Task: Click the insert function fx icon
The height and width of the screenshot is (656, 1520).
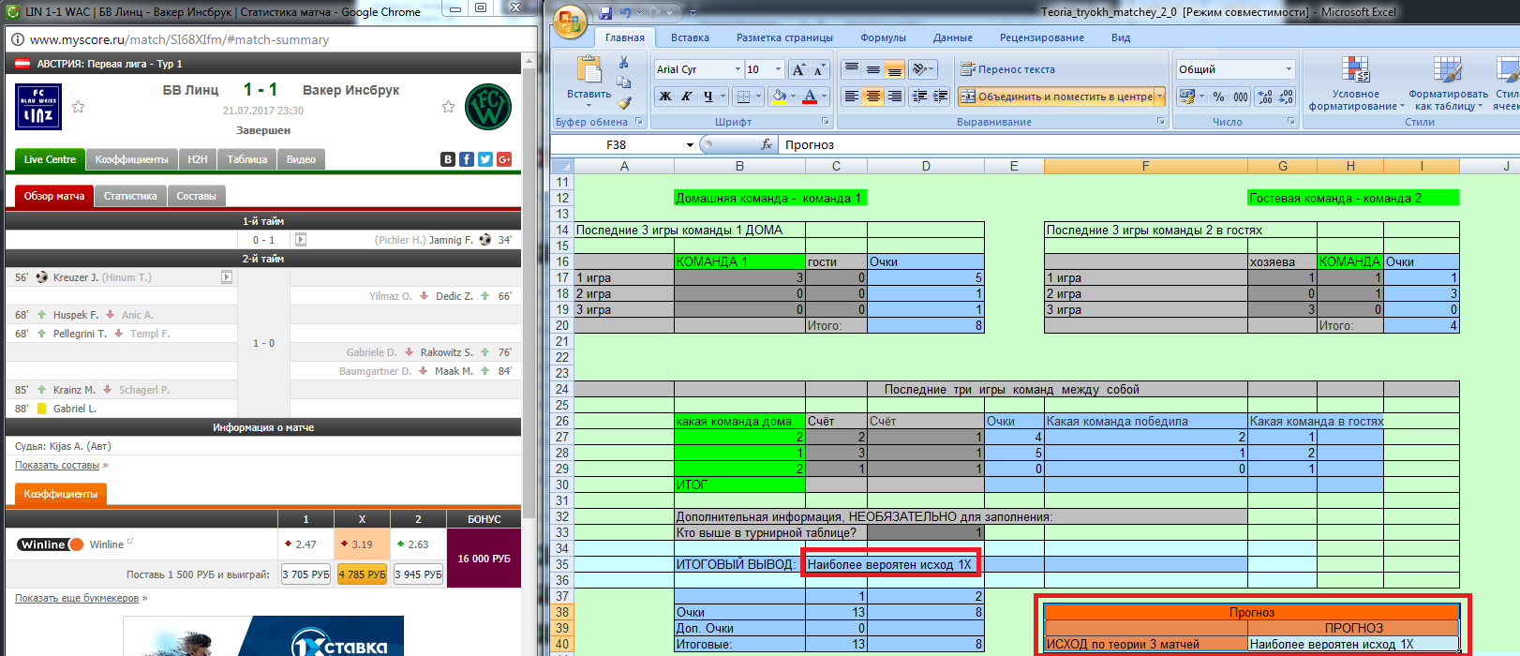Action: tap(767, 144)
